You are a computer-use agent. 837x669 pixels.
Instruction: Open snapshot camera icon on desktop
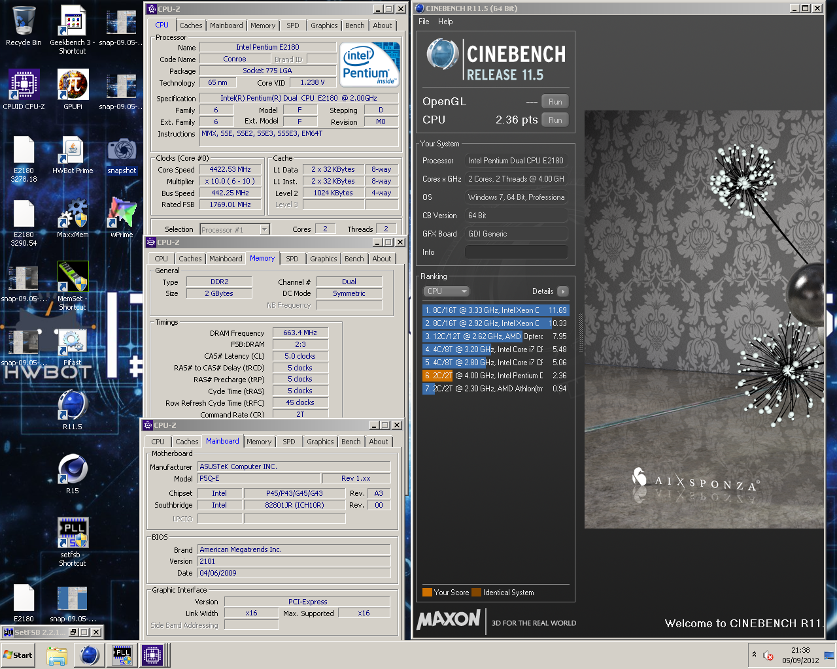[x=122, y=155]
